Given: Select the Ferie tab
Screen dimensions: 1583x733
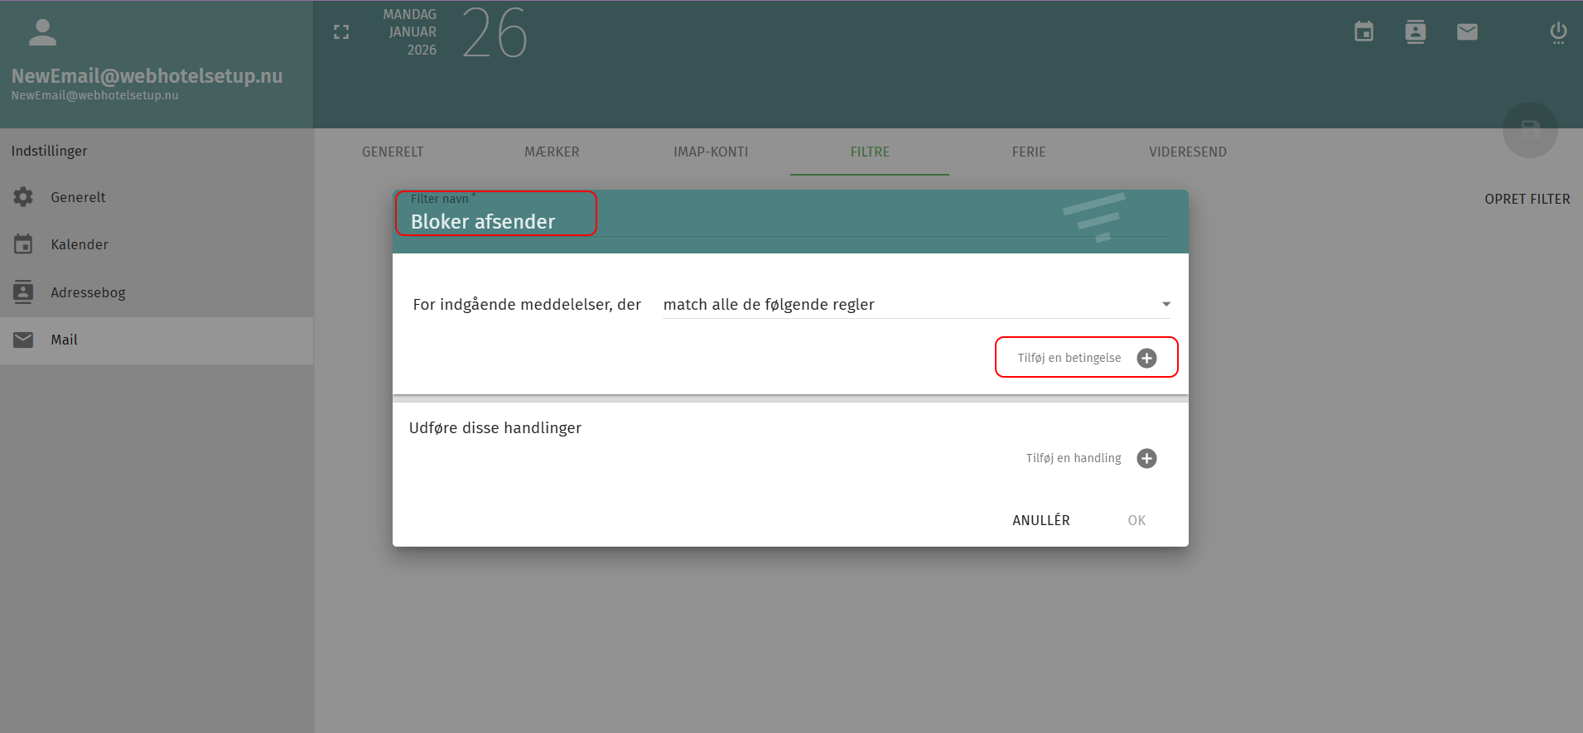Looking at the screenshot, I should [x=1028, y=152].
